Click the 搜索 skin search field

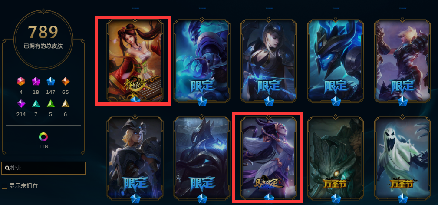pos(43,168)
